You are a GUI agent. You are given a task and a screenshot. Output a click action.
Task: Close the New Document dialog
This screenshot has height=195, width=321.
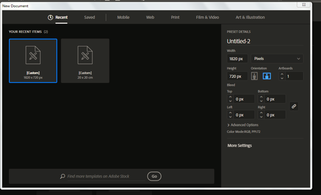point(304,5)
